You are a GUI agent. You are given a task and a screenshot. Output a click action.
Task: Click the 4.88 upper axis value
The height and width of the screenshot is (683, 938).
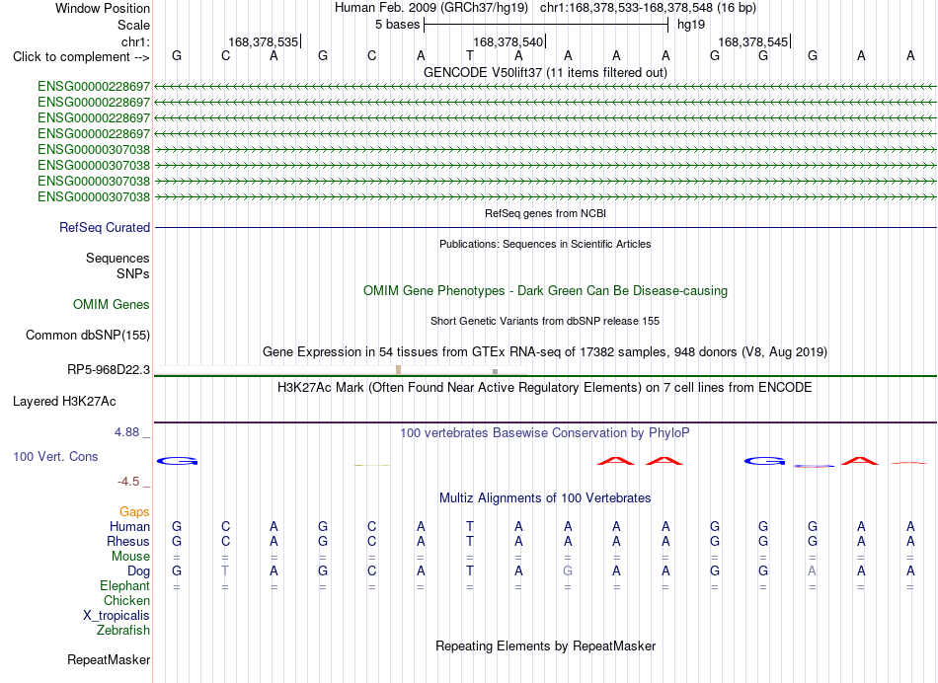126,431
